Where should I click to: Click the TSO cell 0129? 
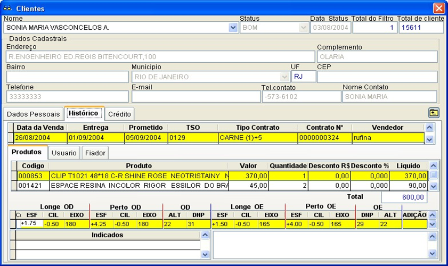[193, 138]
